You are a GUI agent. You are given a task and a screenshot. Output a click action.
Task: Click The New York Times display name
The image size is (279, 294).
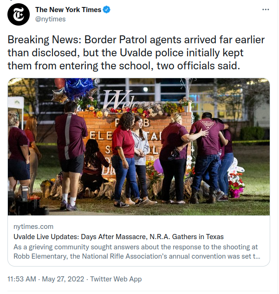pyautogui.click(x=68, y=10)
